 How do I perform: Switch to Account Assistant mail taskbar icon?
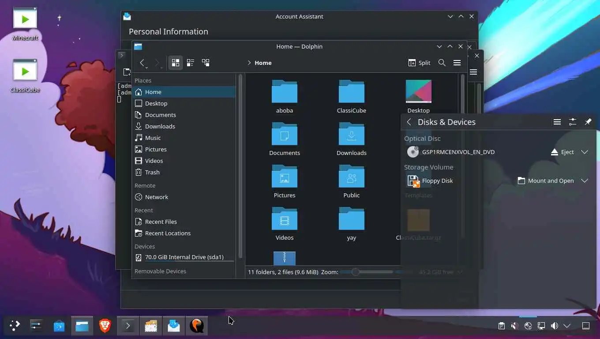[174, 326]
